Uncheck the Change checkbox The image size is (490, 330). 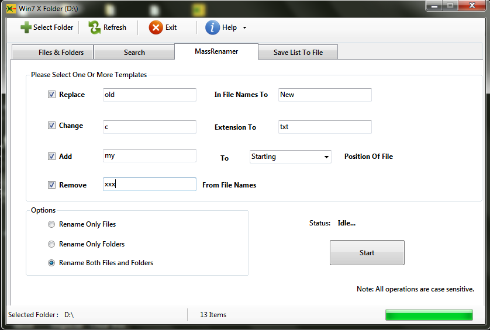click(x=51, y=125)
